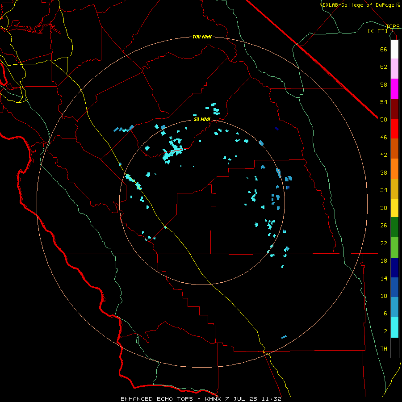
Task: Click the '34' legend value
Action: coord(384,190)
